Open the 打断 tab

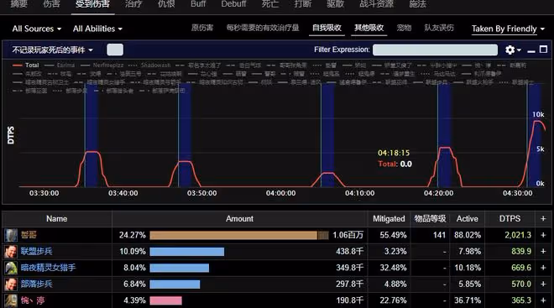click(x=303, y=4)
